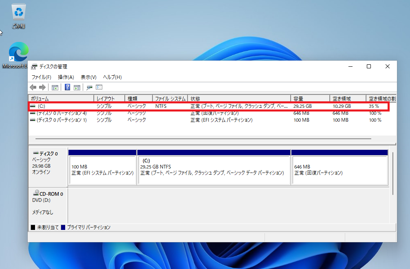Open the ヘルプ(H) menu
The height and width of the screenshot is (269, 410).
click(x=112, y=77)
